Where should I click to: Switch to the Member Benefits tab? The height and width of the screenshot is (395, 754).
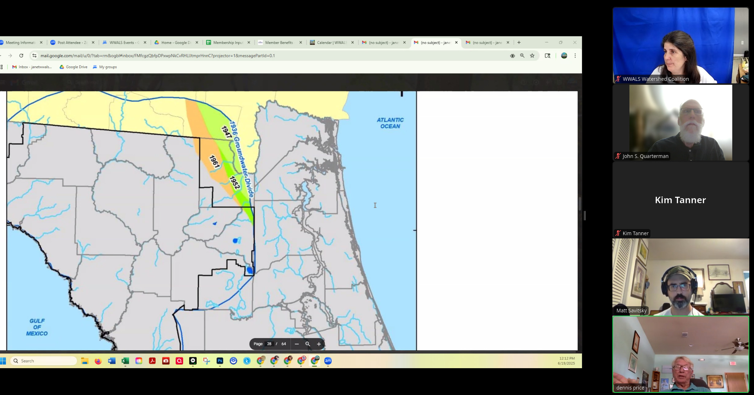[280, 42]
